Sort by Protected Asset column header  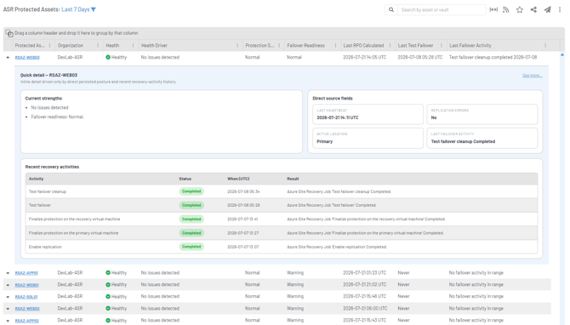(x=30, y=45)
